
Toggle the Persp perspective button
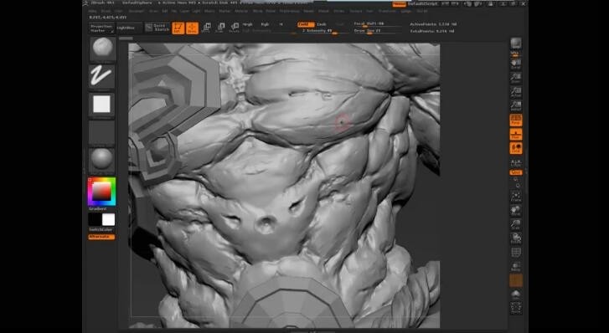tap(516, 120)
